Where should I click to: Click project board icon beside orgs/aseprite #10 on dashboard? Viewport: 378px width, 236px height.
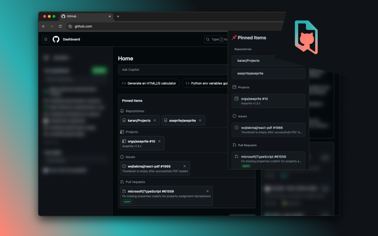(124, 141)
